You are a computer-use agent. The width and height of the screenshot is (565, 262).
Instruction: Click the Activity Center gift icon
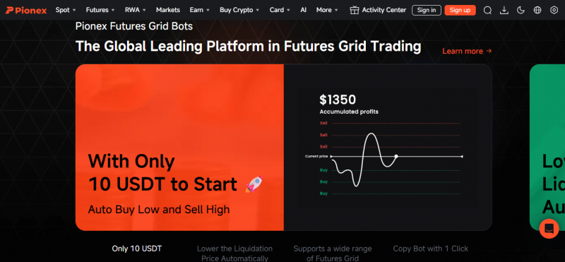point(355,10)
